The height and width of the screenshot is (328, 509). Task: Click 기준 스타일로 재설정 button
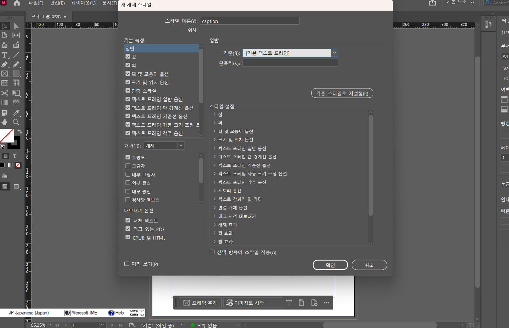coord(342,93)
